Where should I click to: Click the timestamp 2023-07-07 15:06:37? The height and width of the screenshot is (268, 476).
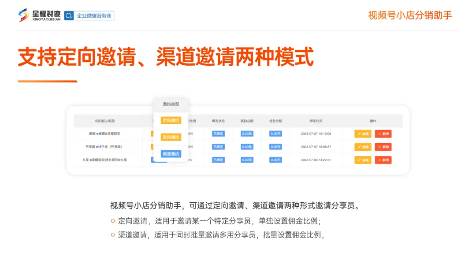click(x=316, y=147)
